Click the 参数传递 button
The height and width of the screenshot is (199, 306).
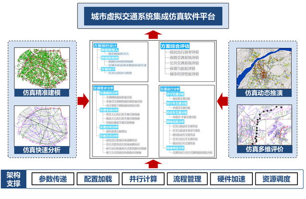tap(53, 179)
